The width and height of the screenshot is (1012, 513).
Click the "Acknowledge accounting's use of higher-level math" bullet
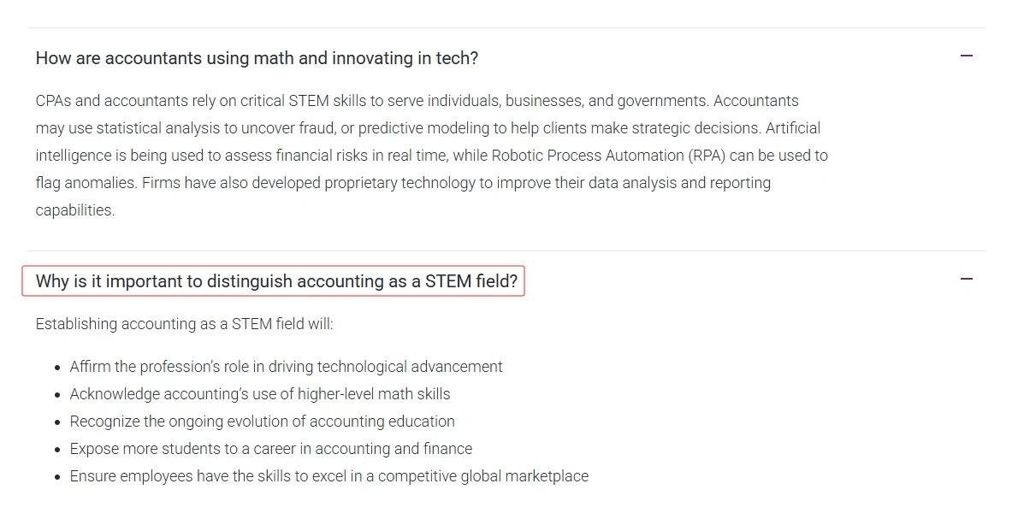(259, 394)
